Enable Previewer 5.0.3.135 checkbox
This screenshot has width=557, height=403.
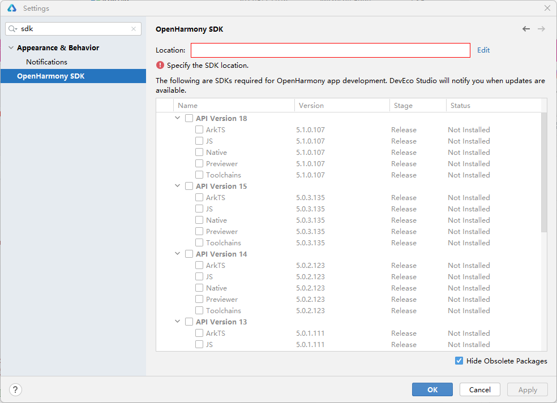pos(199,231)
